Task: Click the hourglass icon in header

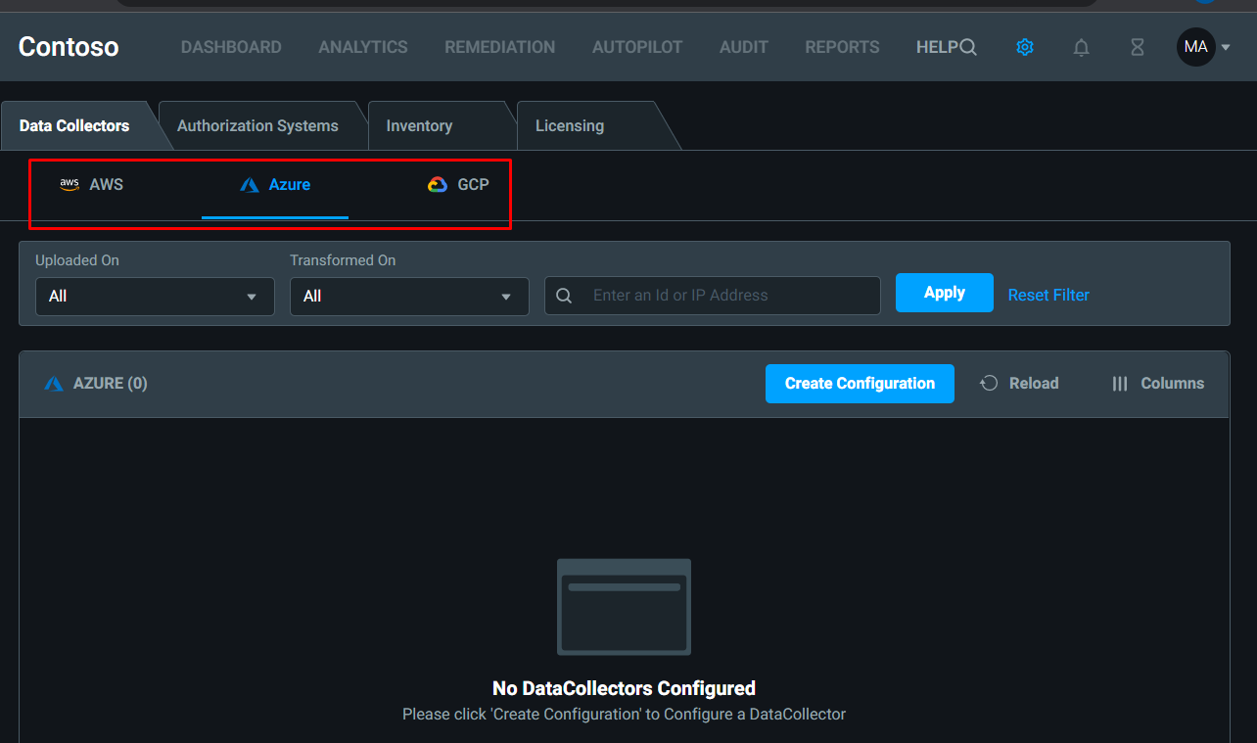Action: click(x=1137, y=47)
